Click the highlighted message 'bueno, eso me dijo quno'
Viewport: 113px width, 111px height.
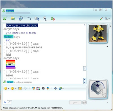click(x=22, y=25)
